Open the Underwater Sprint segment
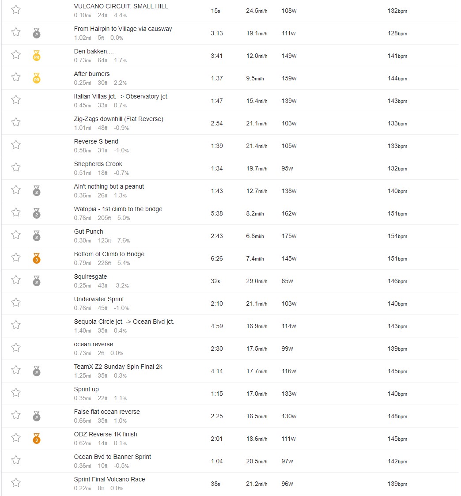Viewport: 461px width, 496px height. click(99, 299)
